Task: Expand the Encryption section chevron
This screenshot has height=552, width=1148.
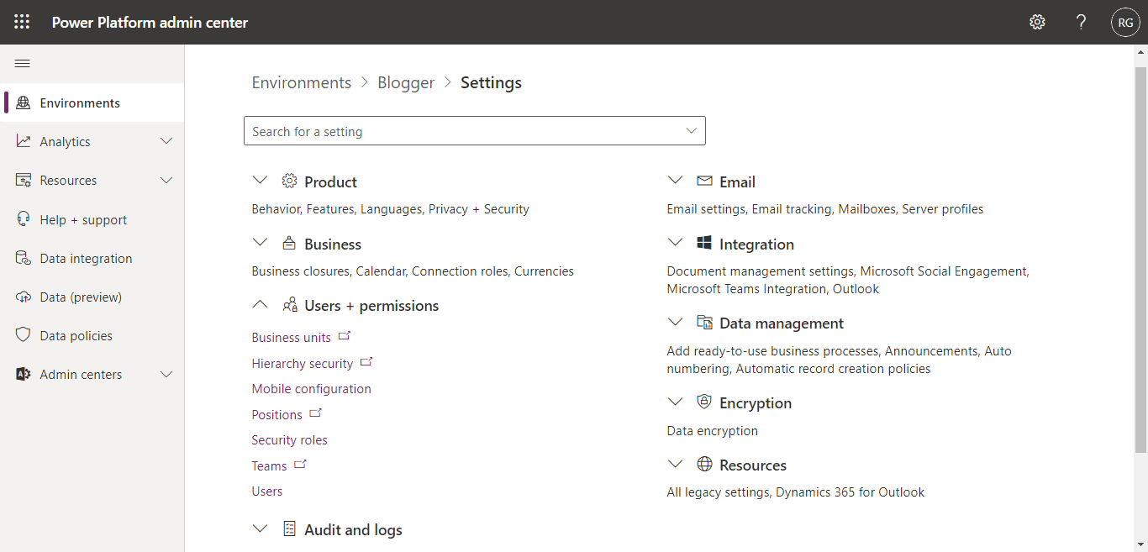Action: point(675,402)
